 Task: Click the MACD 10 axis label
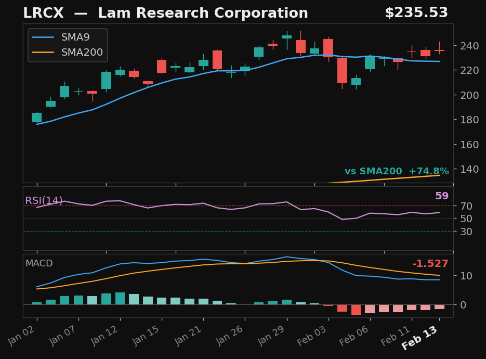[x=466, y=276]
